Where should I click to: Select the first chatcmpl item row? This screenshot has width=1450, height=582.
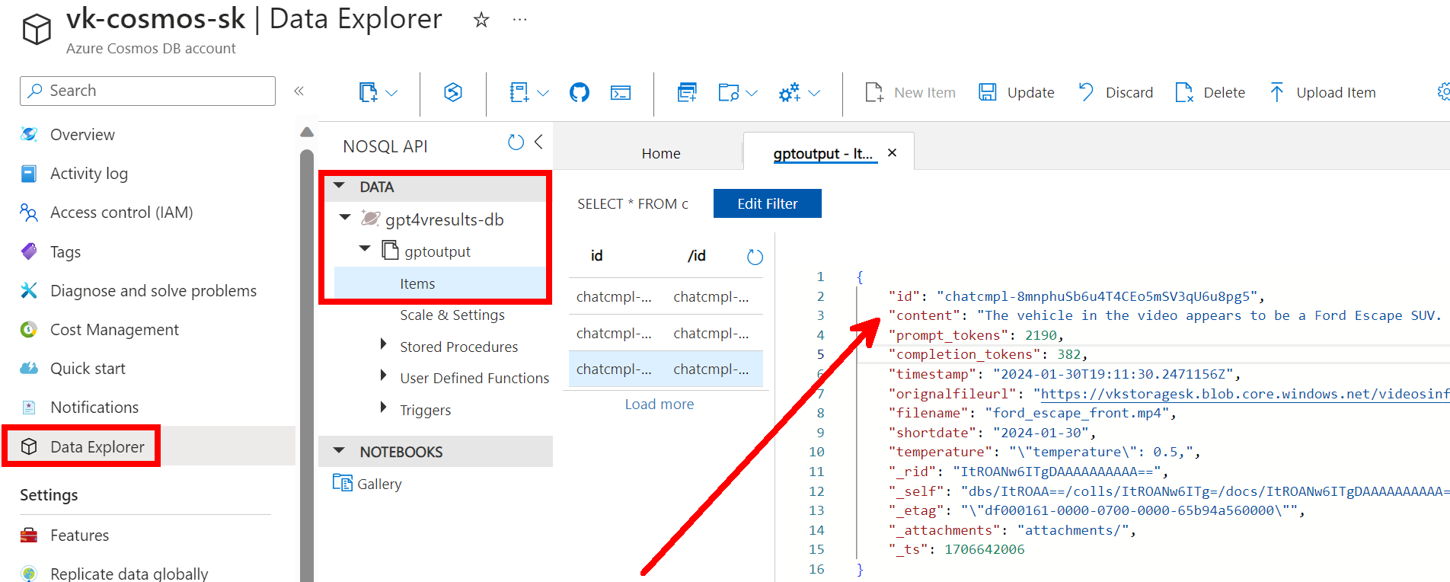click(666, 296)
